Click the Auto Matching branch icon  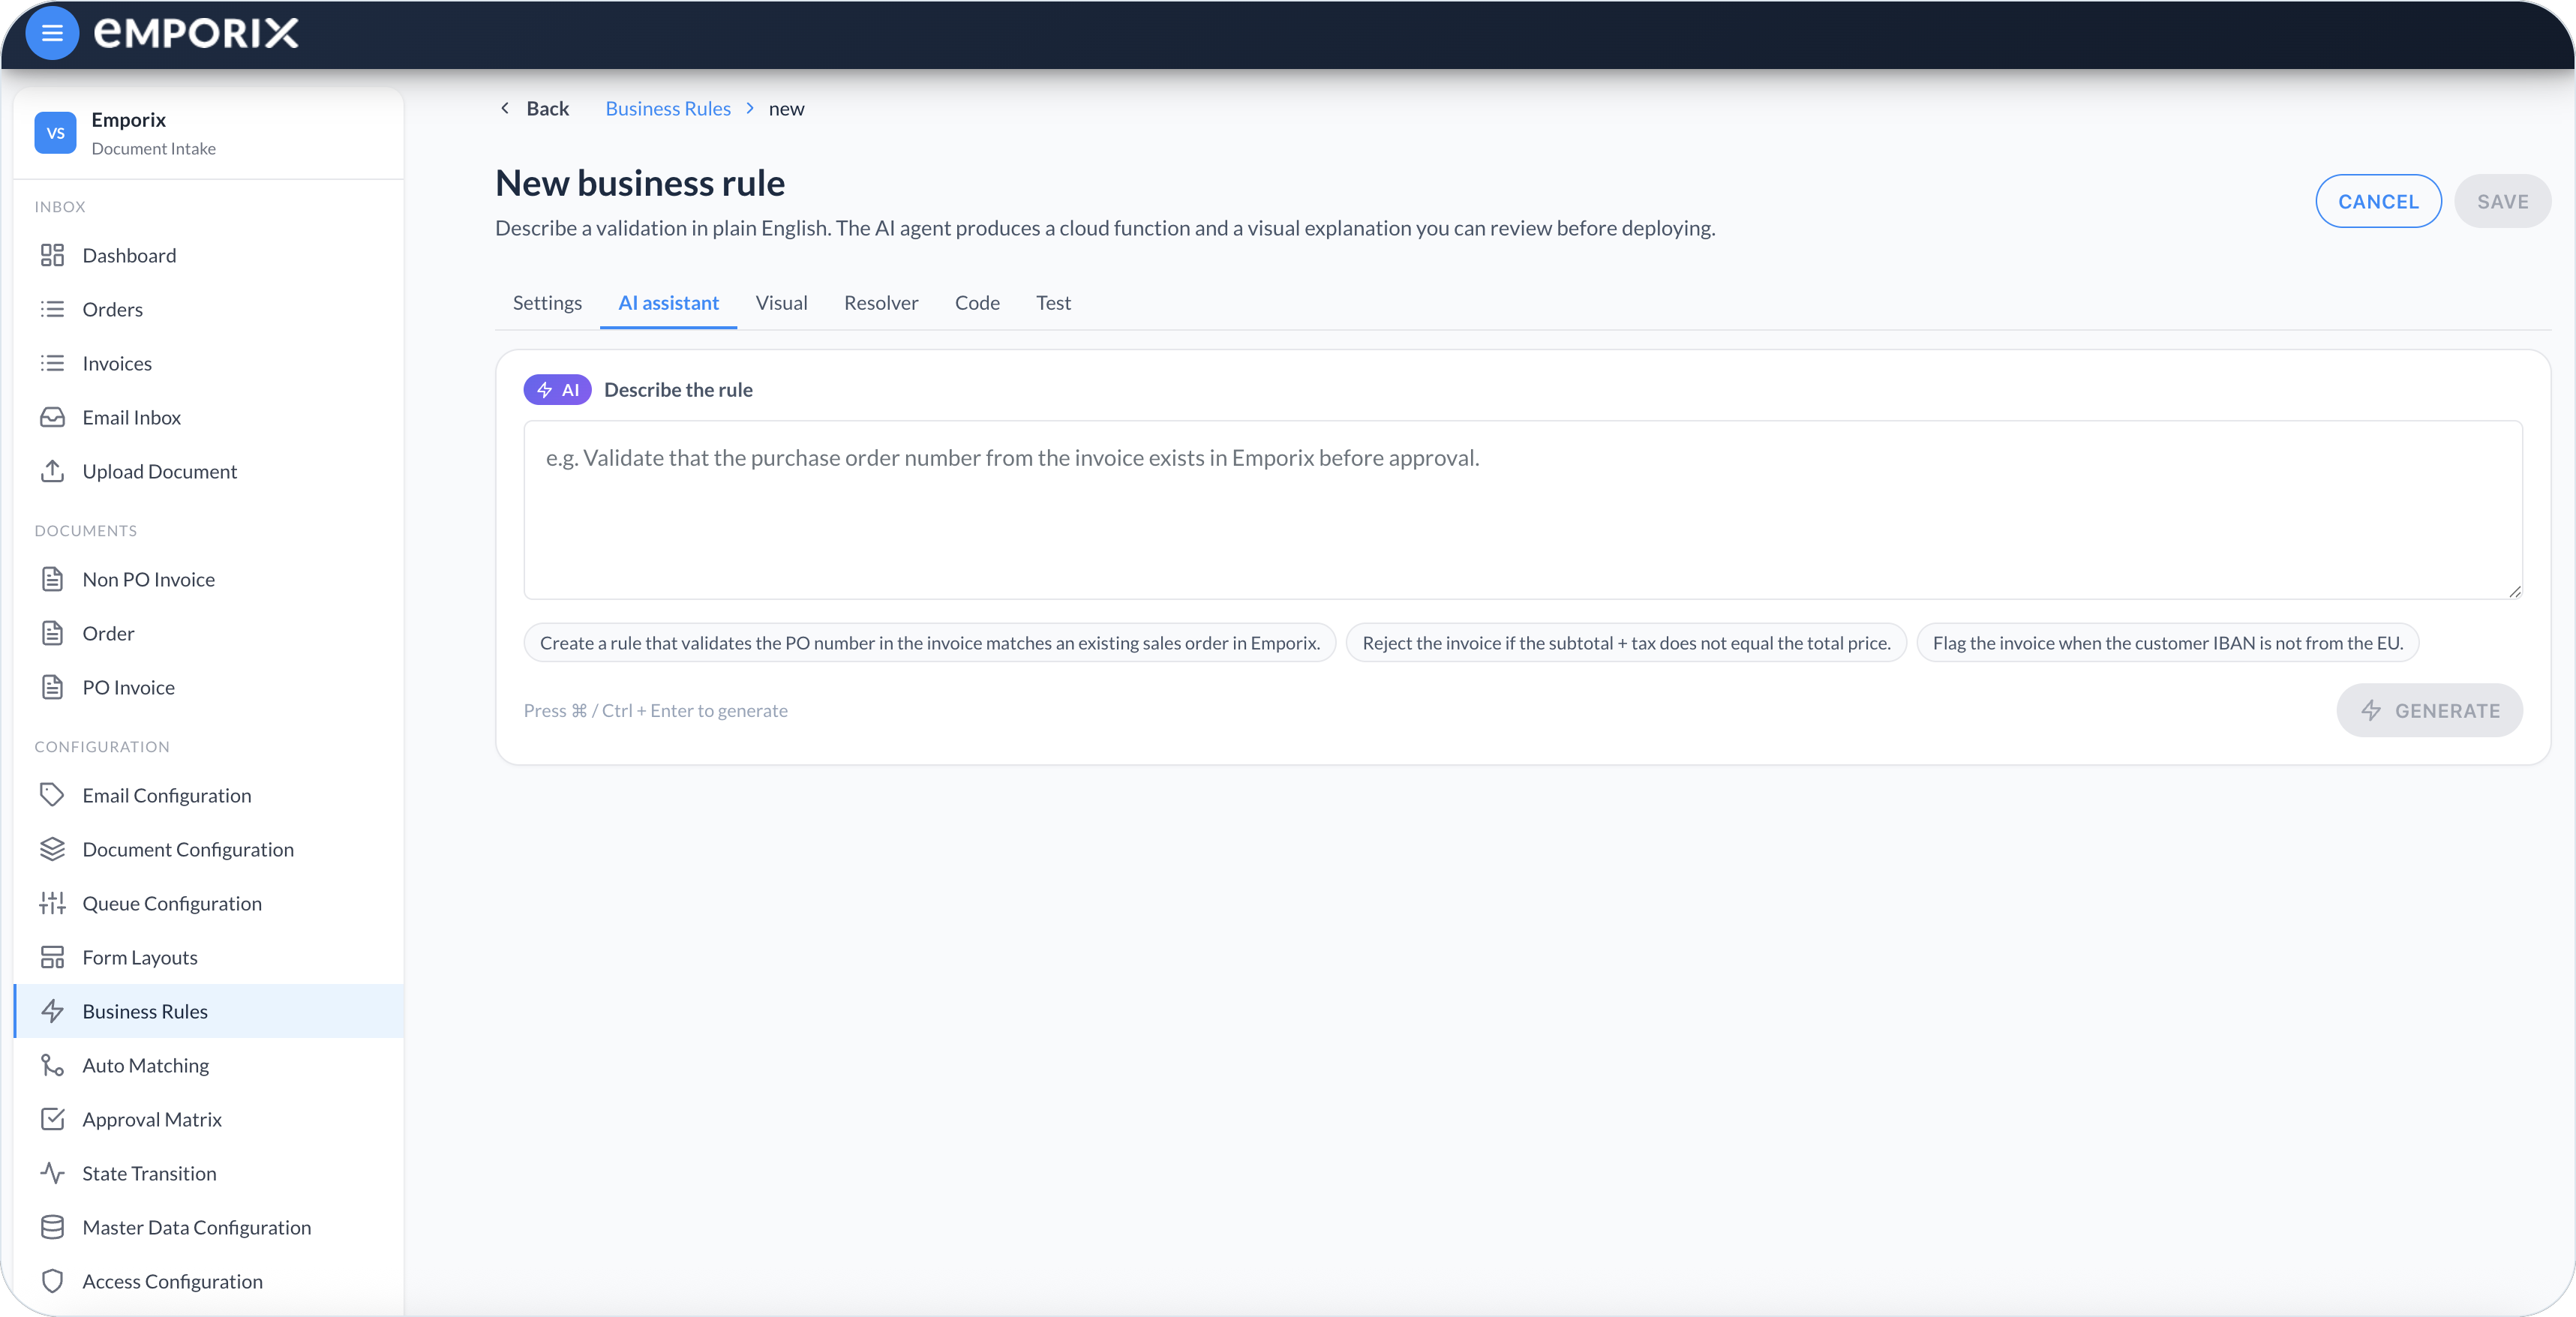point(52,1065)
